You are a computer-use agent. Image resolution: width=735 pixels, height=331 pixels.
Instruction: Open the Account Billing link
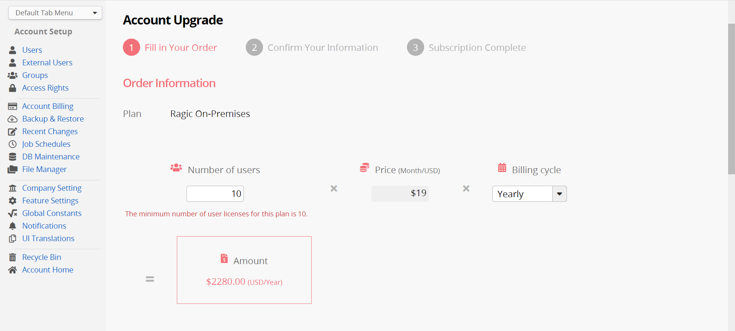[x=48, y=106]
